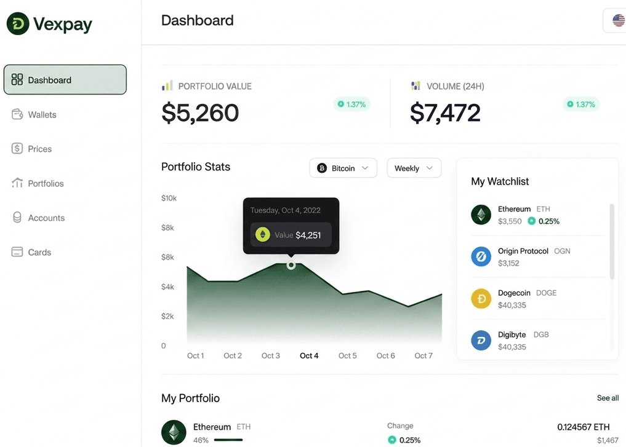The width and height of the screenshot is (626, 447).
Task: Click the My Watchlist heading
Action: coord(500,181)
